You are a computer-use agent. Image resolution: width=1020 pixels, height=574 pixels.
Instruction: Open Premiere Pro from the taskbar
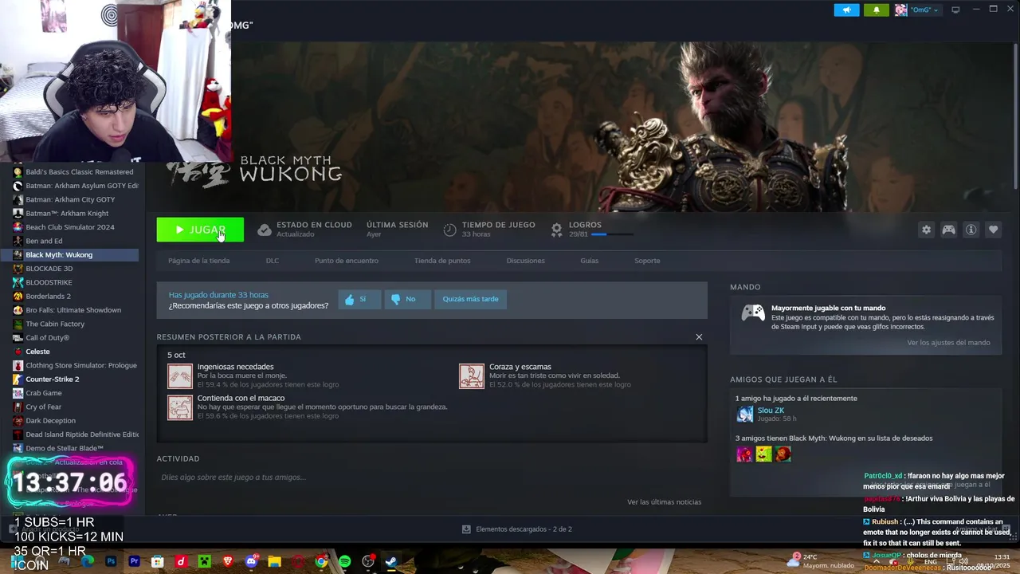tap(134, 561)
